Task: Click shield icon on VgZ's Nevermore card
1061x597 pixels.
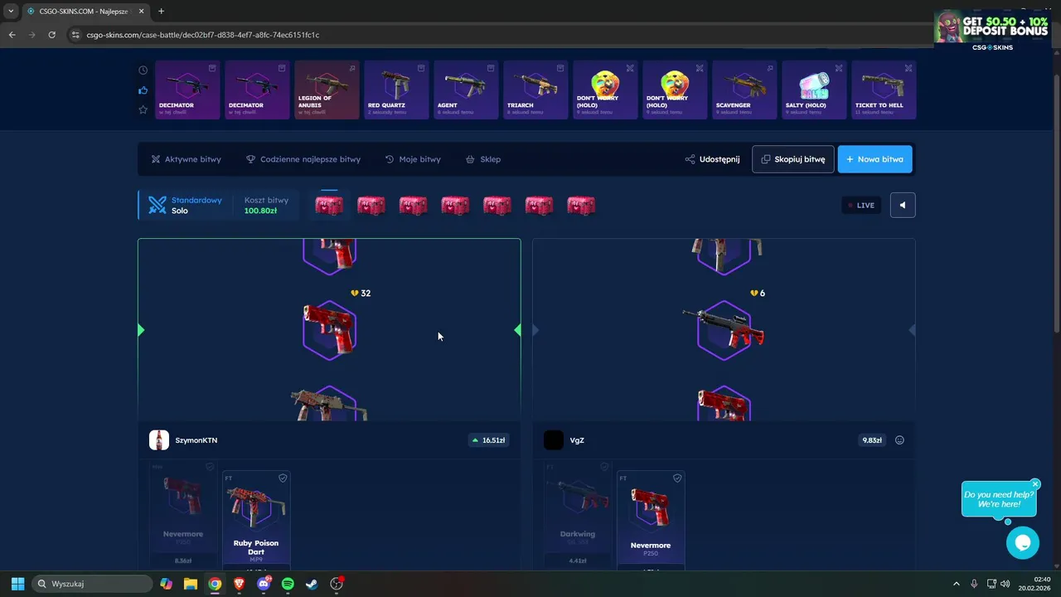Action: coord(677,478)
